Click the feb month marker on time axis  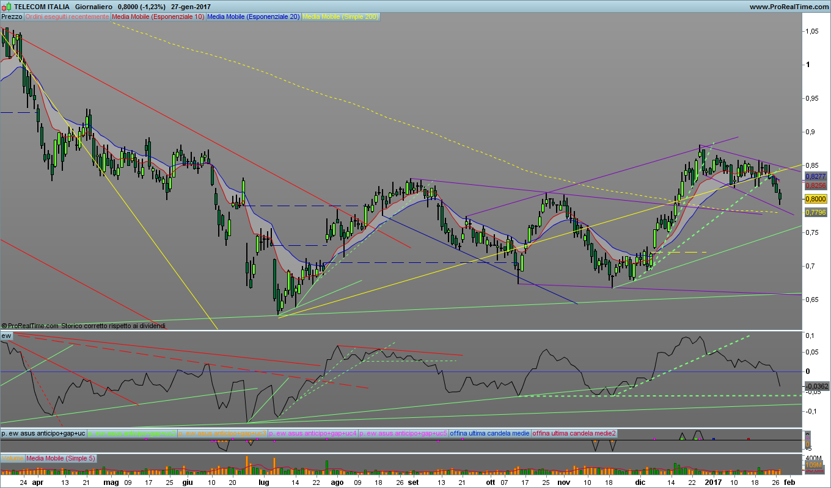789,482
